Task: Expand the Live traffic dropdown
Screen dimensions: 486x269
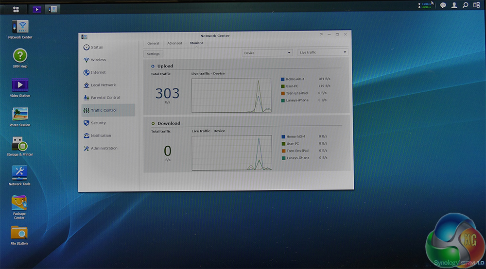Action: coord(323,52)
